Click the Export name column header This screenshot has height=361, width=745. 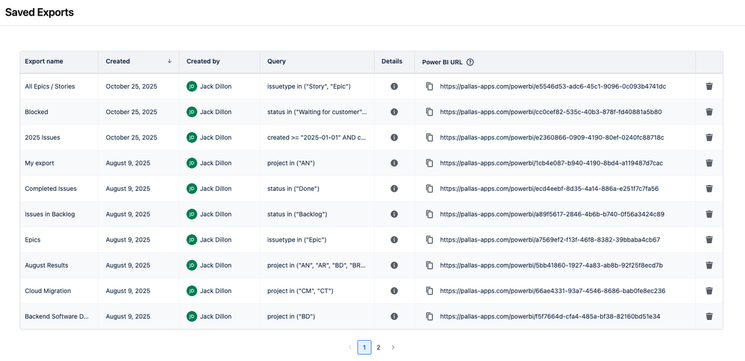tap(44, 61)
